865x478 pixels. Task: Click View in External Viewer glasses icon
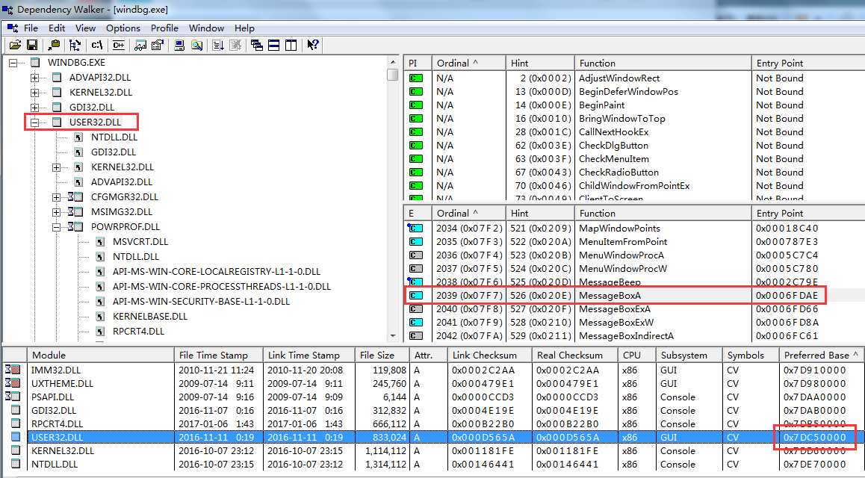(x=140, y=46)
